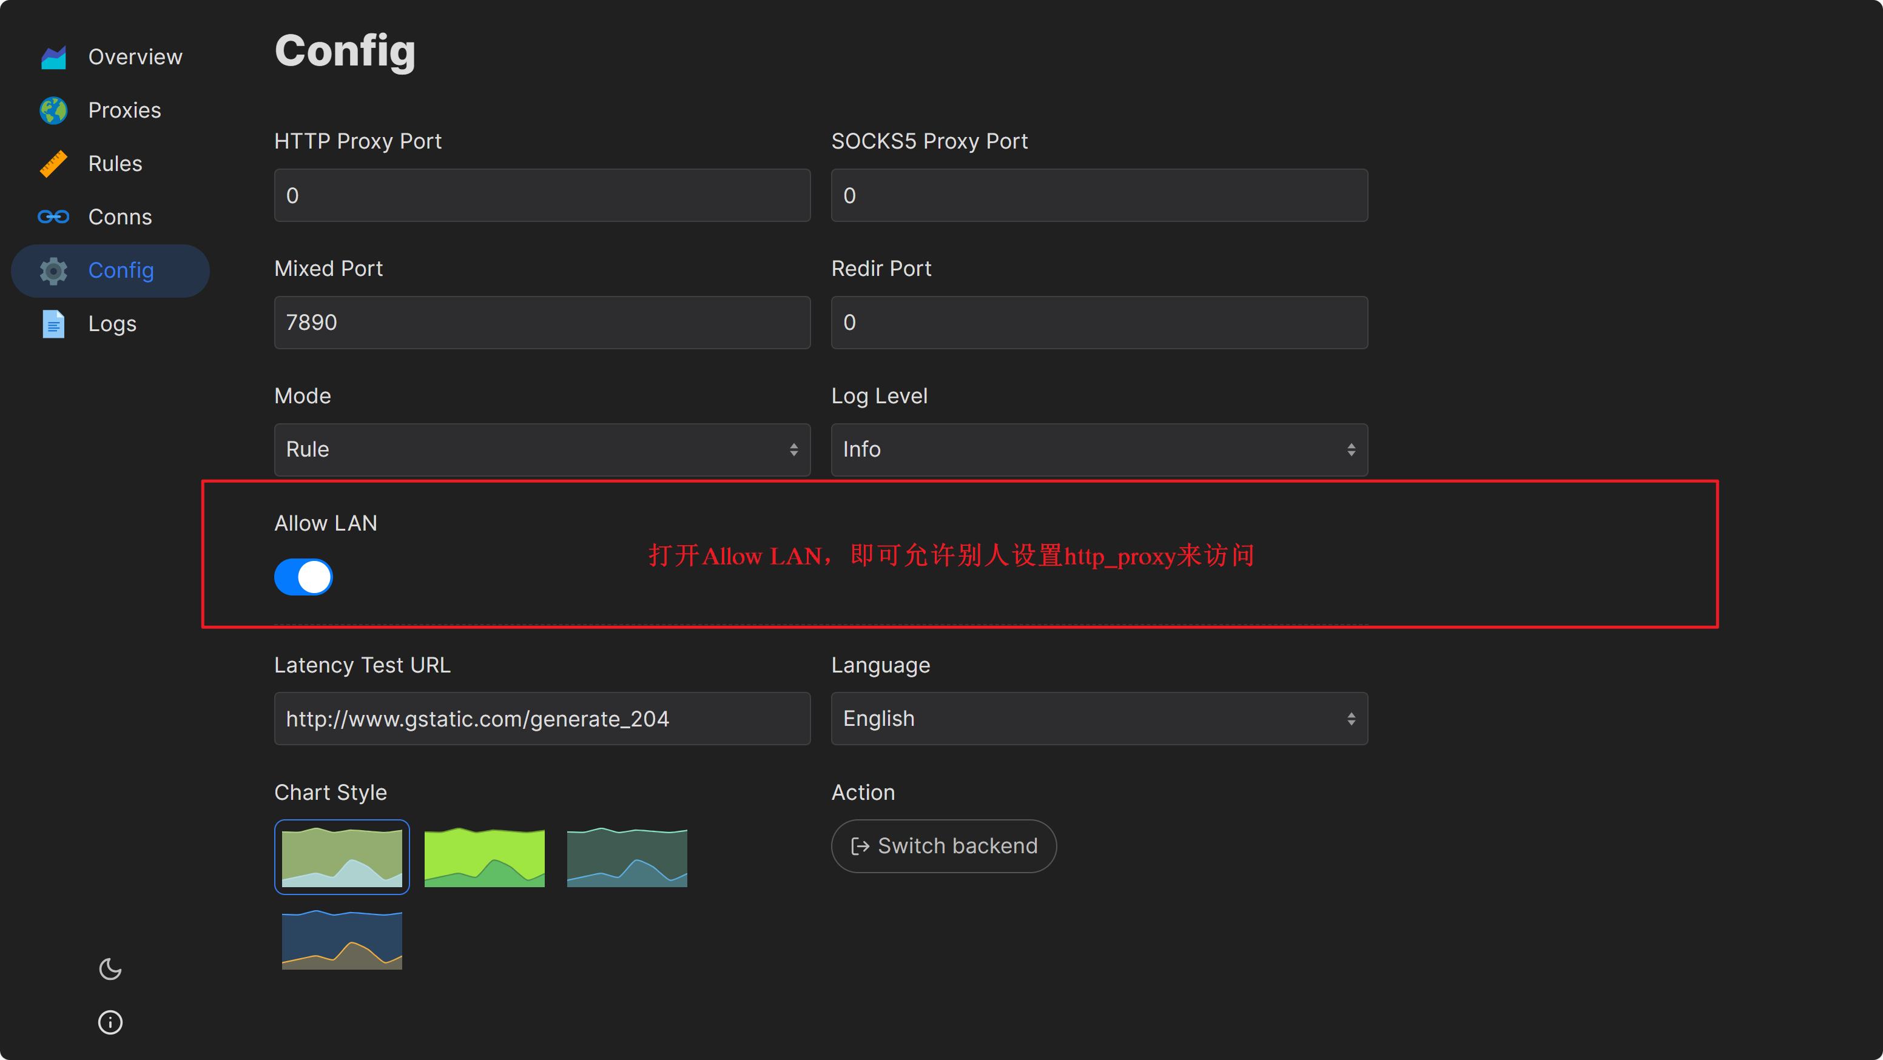This screenshot has height=1060, width=1883.
Task: Open the About info circle icon
Action: pos(110,1022)
